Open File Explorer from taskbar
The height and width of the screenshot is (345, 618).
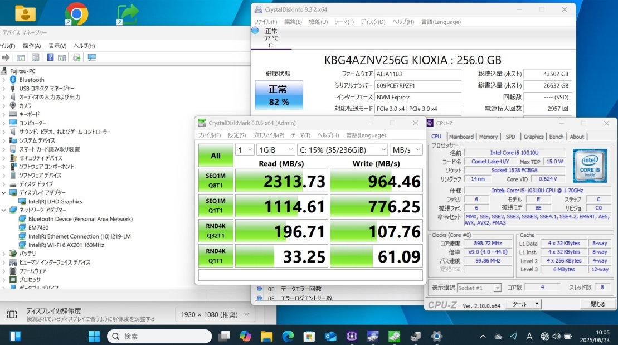click(266, 336)
